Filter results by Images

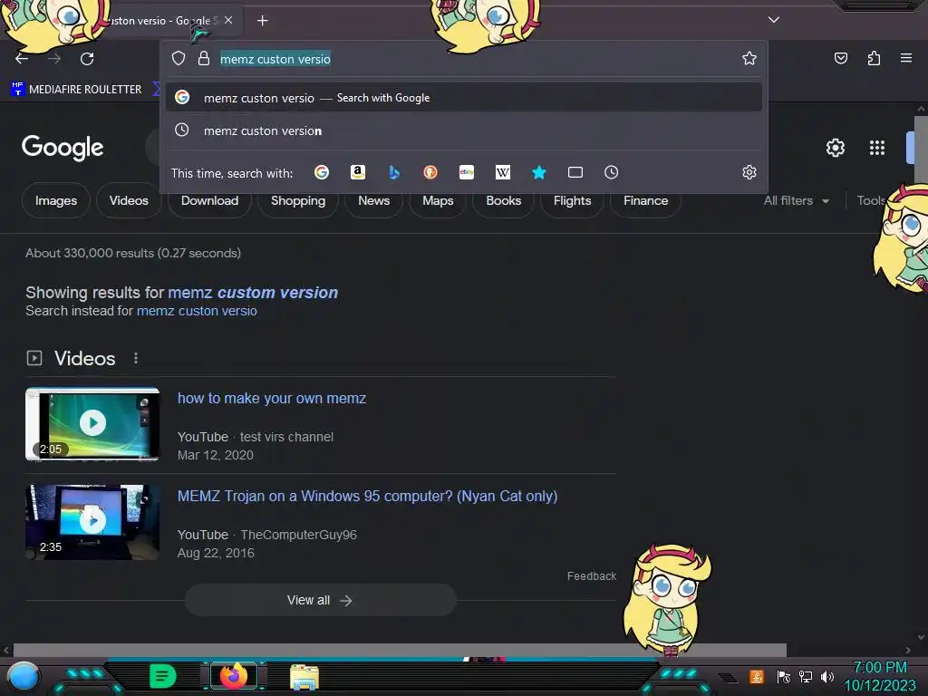pos(56,200)
